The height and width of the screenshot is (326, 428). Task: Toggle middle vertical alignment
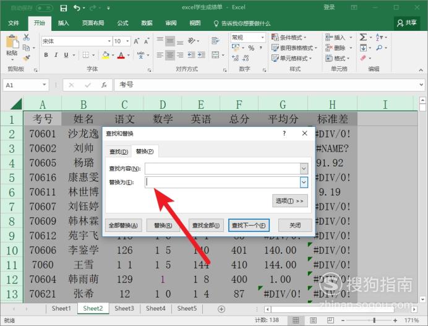click(x=170, y=41)
